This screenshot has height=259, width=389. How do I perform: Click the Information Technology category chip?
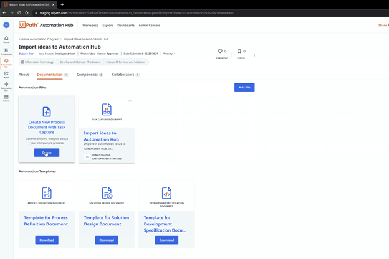pyautogui.click(x=37, y=62)
